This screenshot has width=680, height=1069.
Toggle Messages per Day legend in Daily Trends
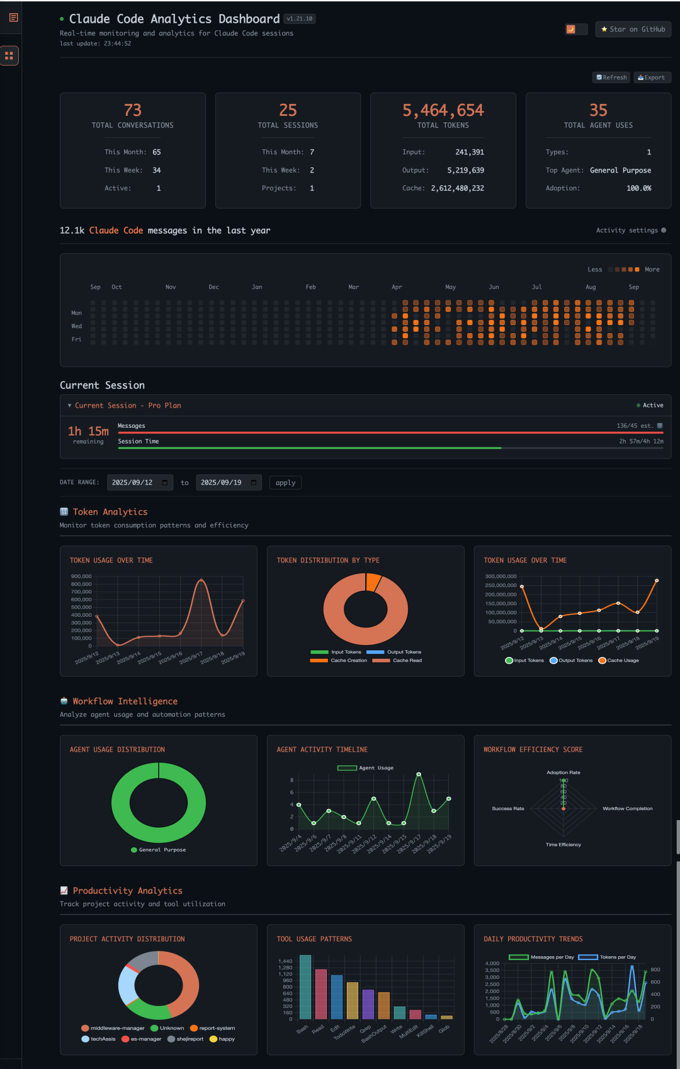click(x=541, y=957)
